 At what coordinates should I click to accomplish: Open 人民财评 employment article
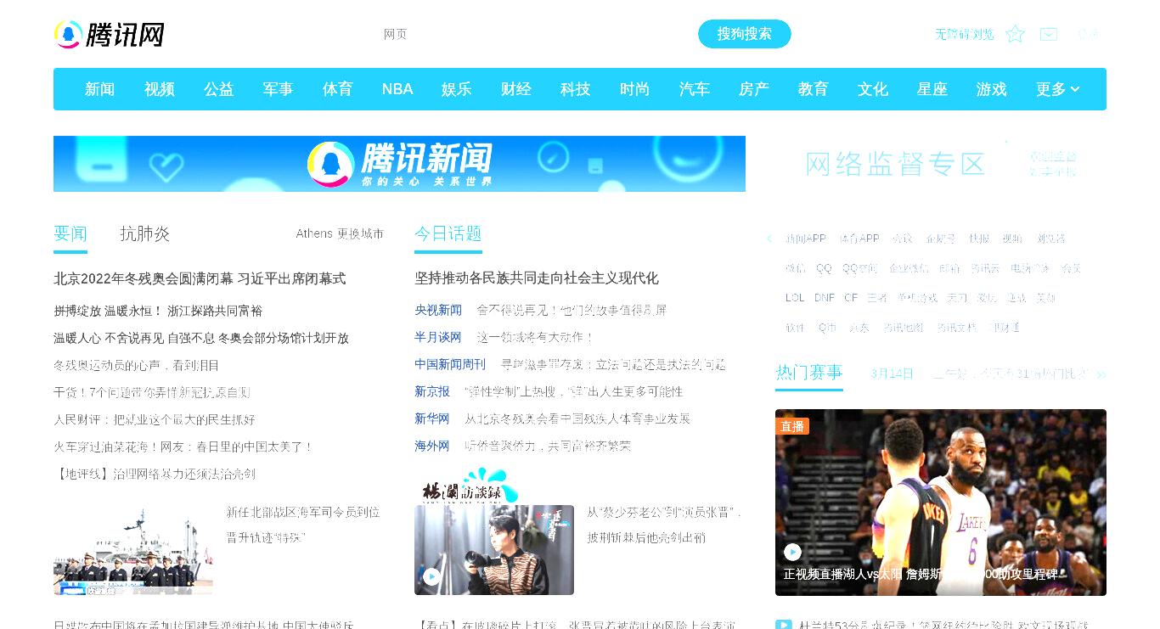coord(155,419)
